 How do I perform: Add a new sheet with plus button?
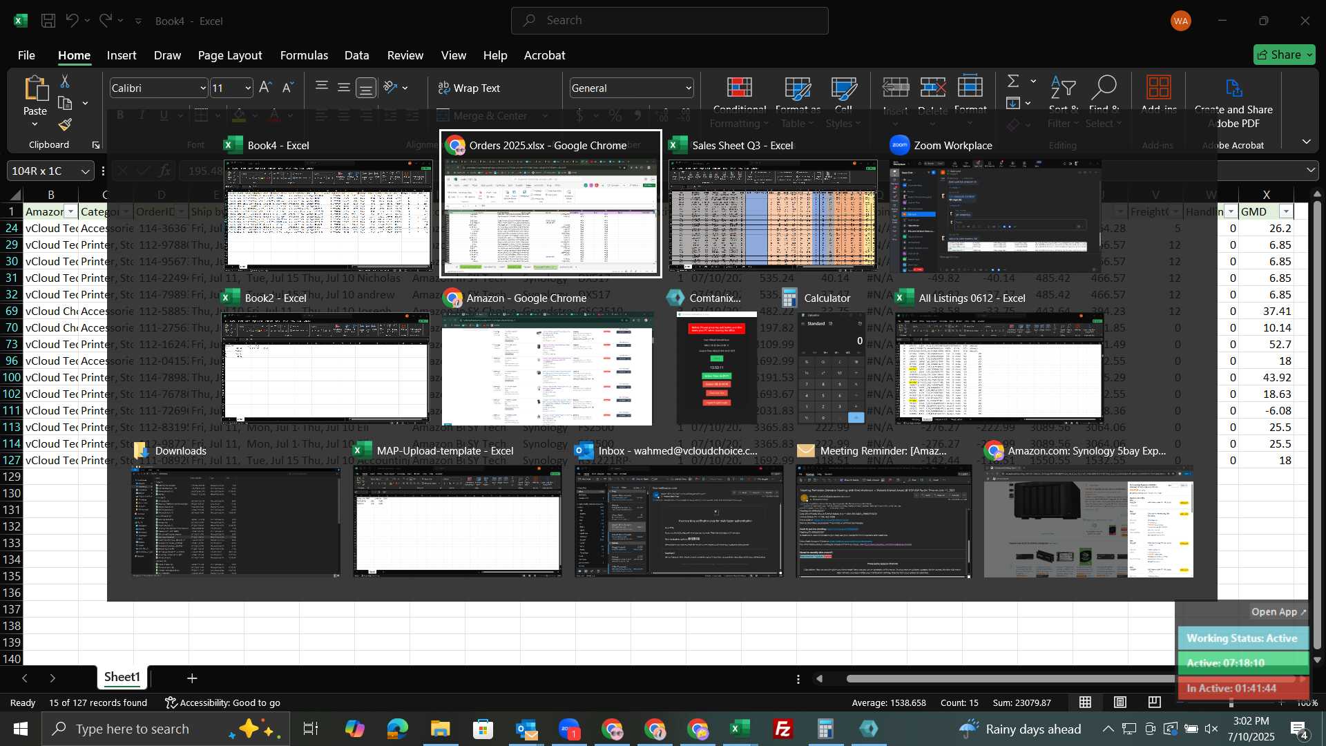click(192, 678)
